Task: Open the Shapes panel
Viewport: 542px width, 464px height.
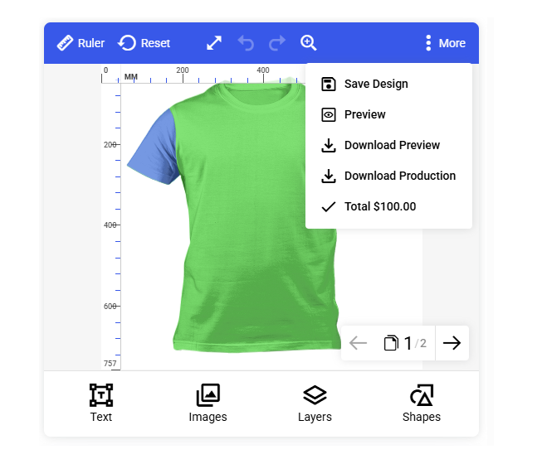Action: click(422, 403)
